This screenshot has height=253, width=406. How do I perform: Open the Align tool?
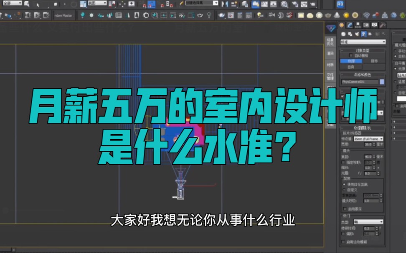[234, 5]
